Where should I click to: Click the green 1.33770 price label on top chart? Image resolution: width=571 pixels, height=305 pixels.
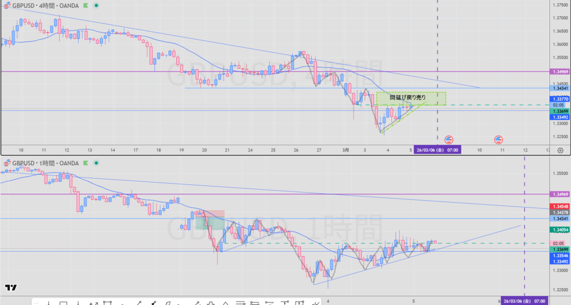tap(559, 99)
